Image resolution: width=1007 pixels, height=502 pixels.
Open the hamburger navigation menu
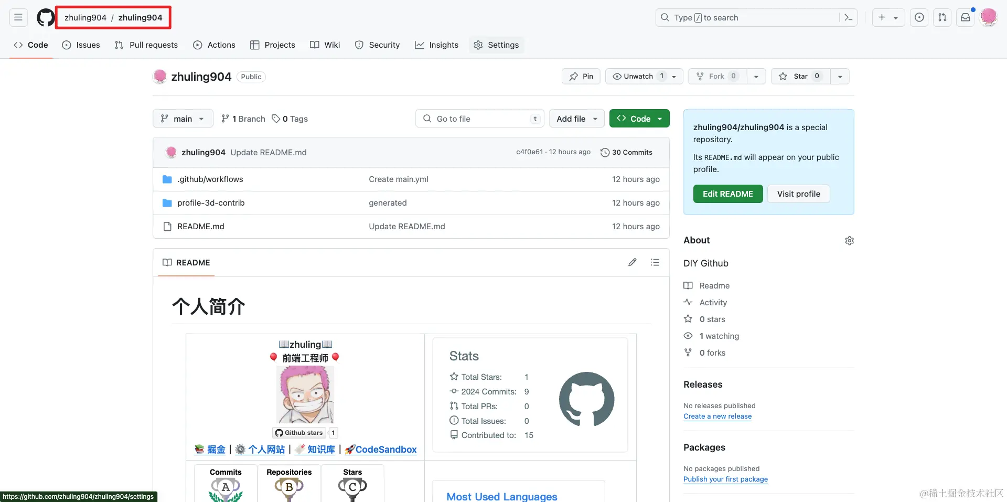point(18,17)
